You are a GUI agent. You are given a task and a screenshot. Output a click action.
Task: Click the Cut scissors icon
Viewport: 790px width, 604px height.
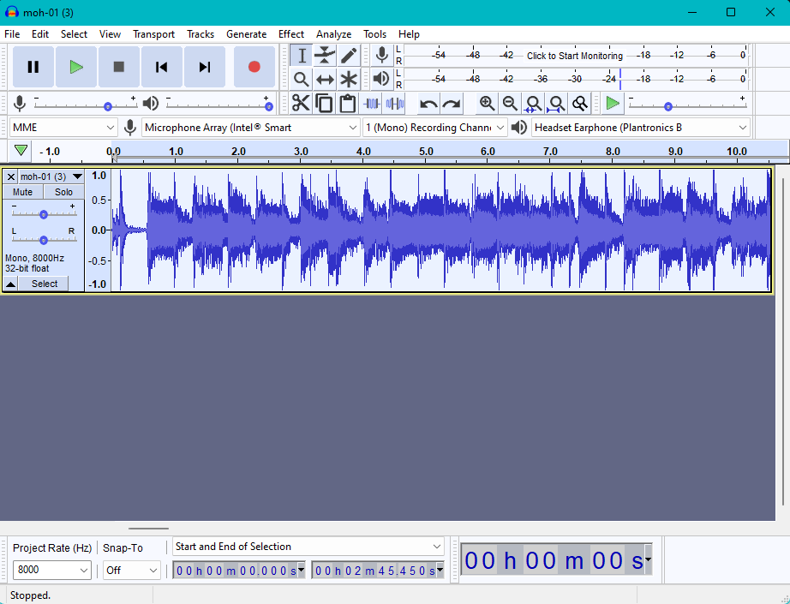[x=301, y=104]
